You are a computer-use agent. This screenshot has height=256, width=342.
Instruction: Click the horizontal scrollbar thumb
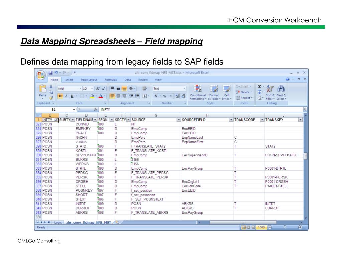coord(243,222)
